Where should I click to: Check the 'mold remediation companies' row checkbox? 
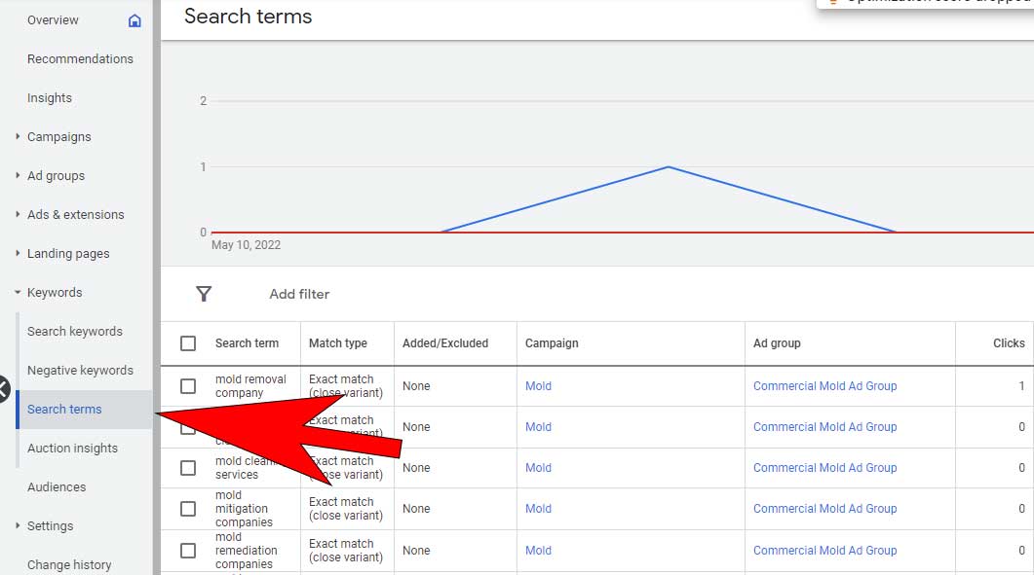[x=188, y=551]
